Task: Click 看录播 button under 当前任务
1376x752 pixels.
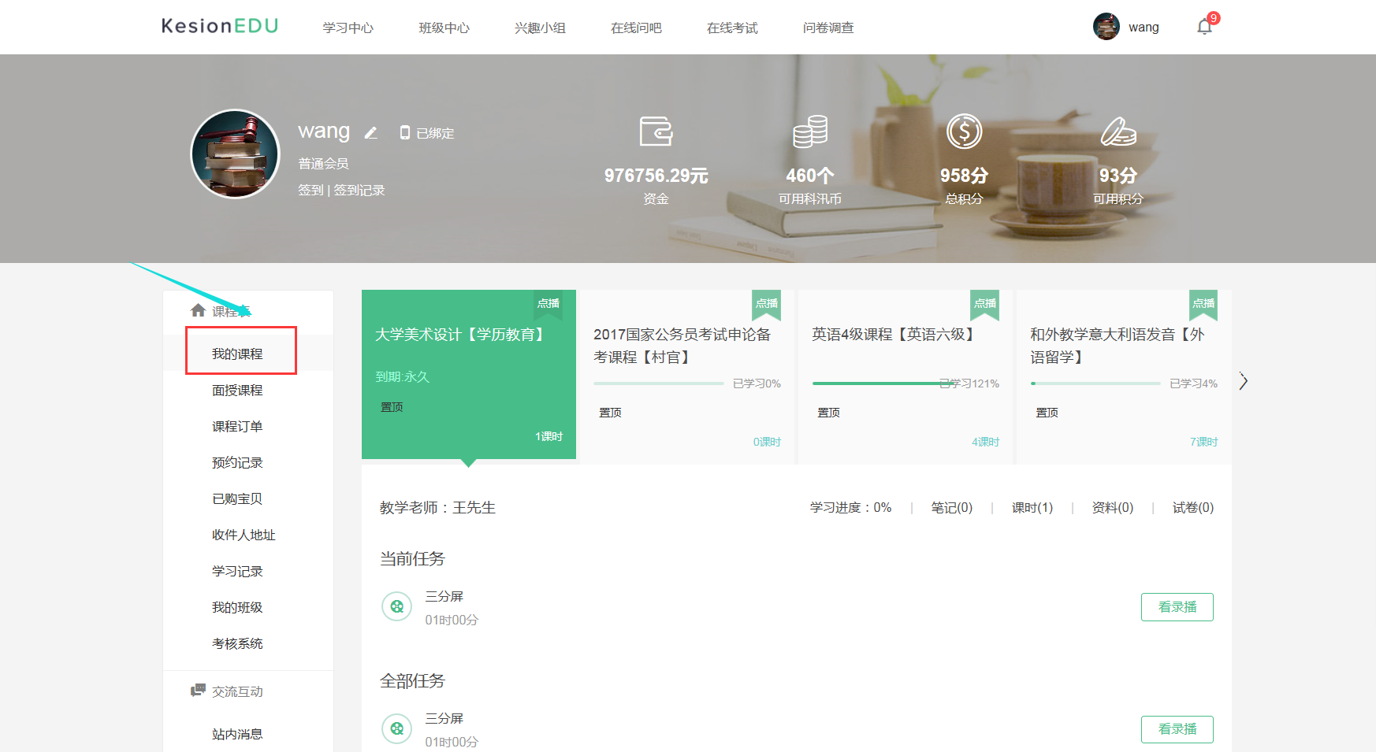Action: (1177, 607)
